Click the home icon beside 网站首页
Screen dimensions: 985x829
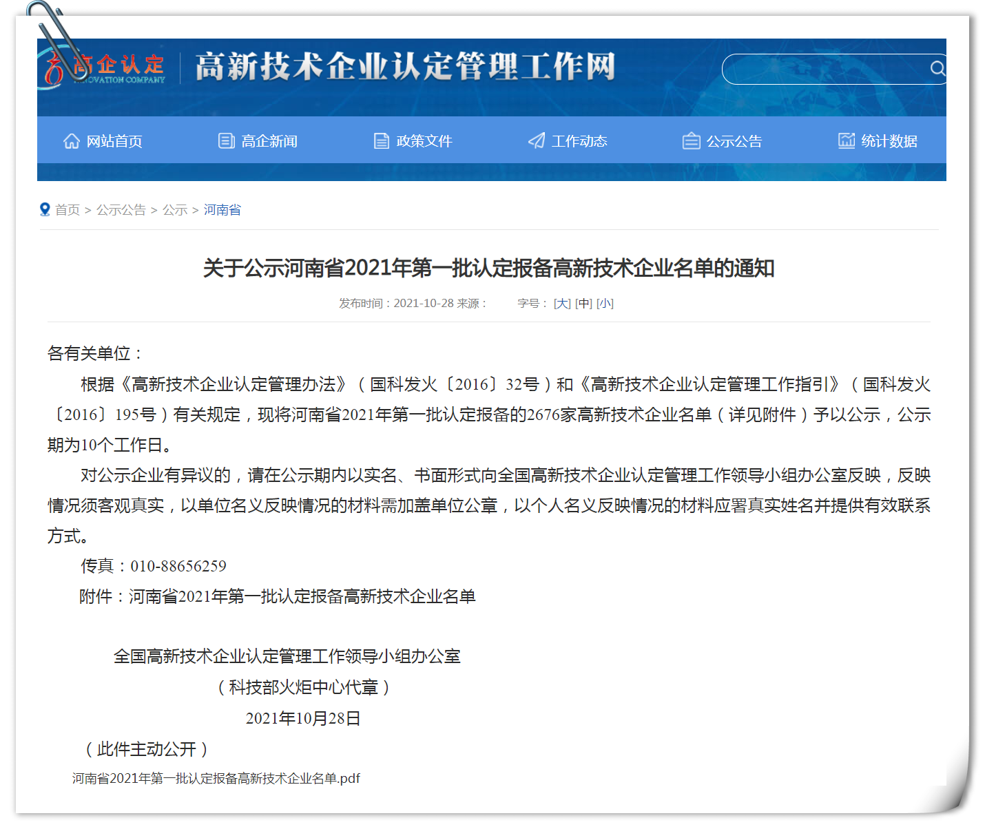72,141
